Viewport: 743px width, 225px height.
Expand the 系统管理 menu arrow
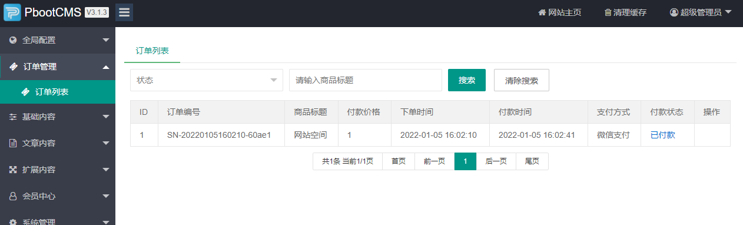[106, 222]
